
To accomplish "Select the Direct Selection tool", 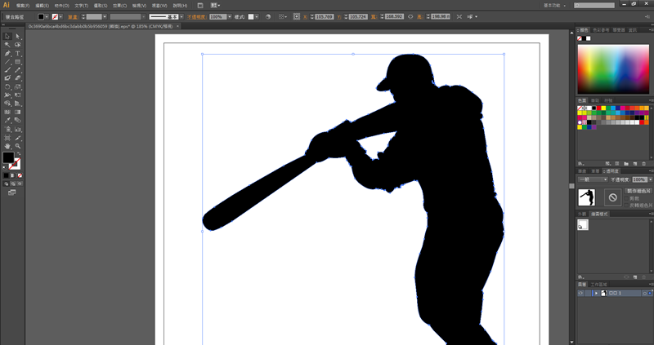I will pos(17,36).
